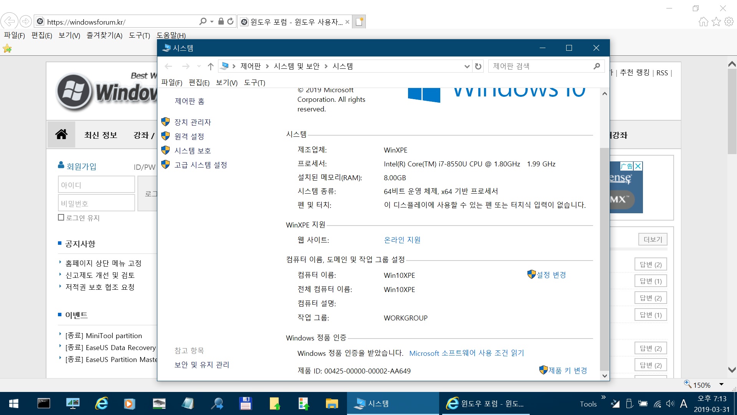Click IE Forward button

[26, 21]
